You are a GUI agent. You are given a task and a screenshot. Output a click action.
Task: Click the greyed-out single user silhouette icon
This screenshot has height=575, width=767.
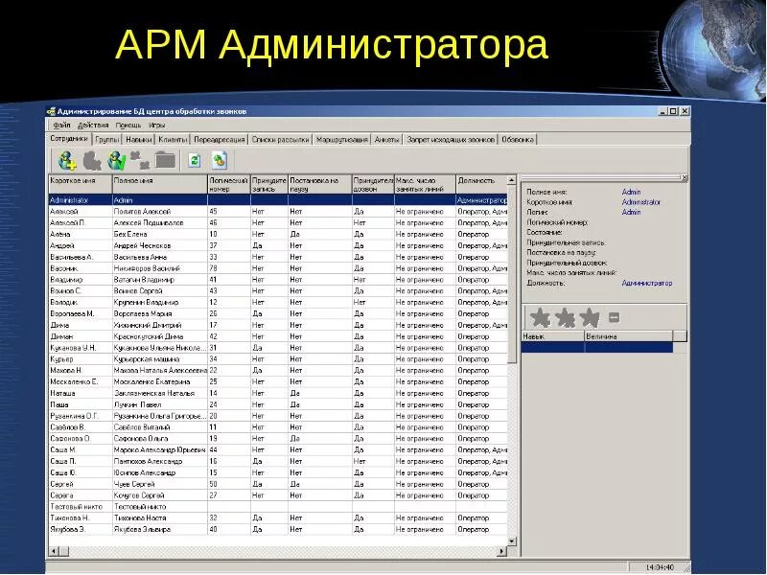click(92, 160)
